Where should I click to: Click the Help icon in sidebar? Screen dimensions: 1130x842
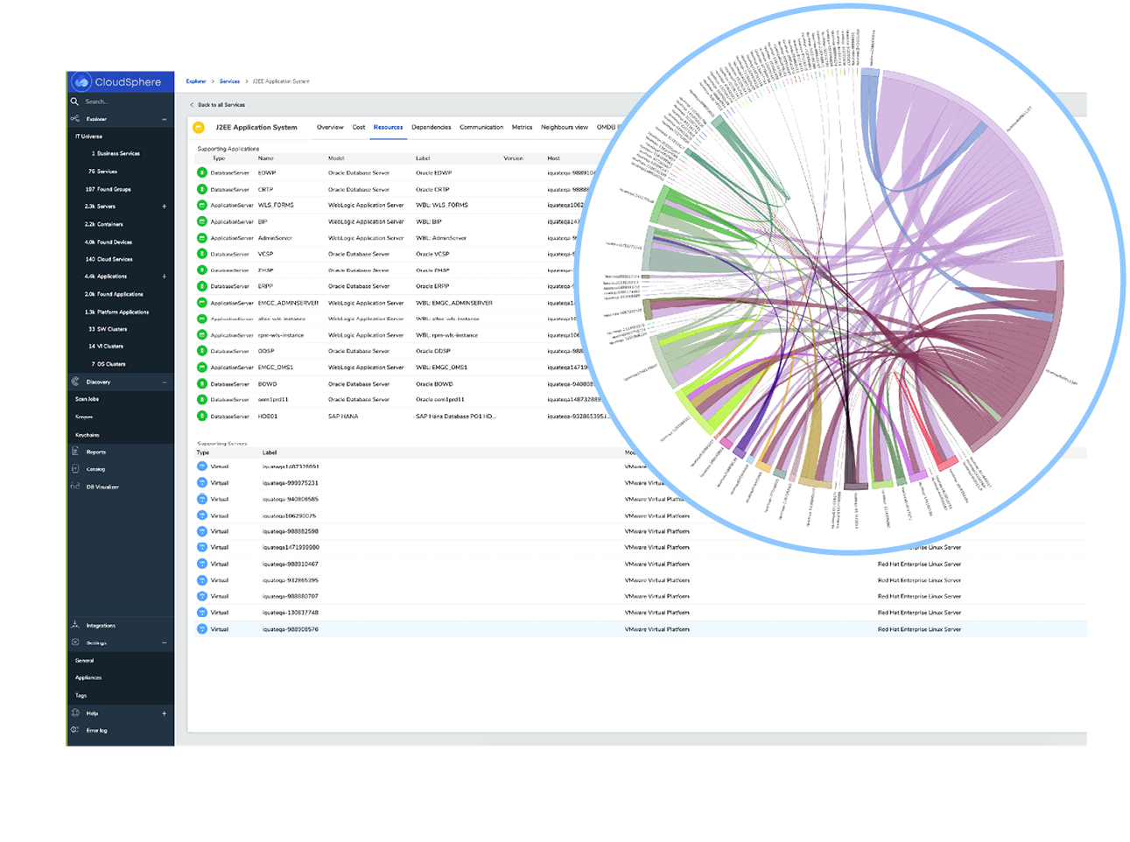[75, 712]
